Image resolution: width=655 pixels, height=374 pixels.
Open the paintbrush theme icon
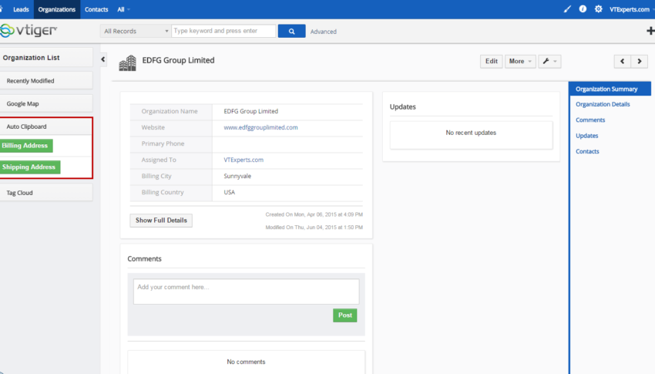567,8
